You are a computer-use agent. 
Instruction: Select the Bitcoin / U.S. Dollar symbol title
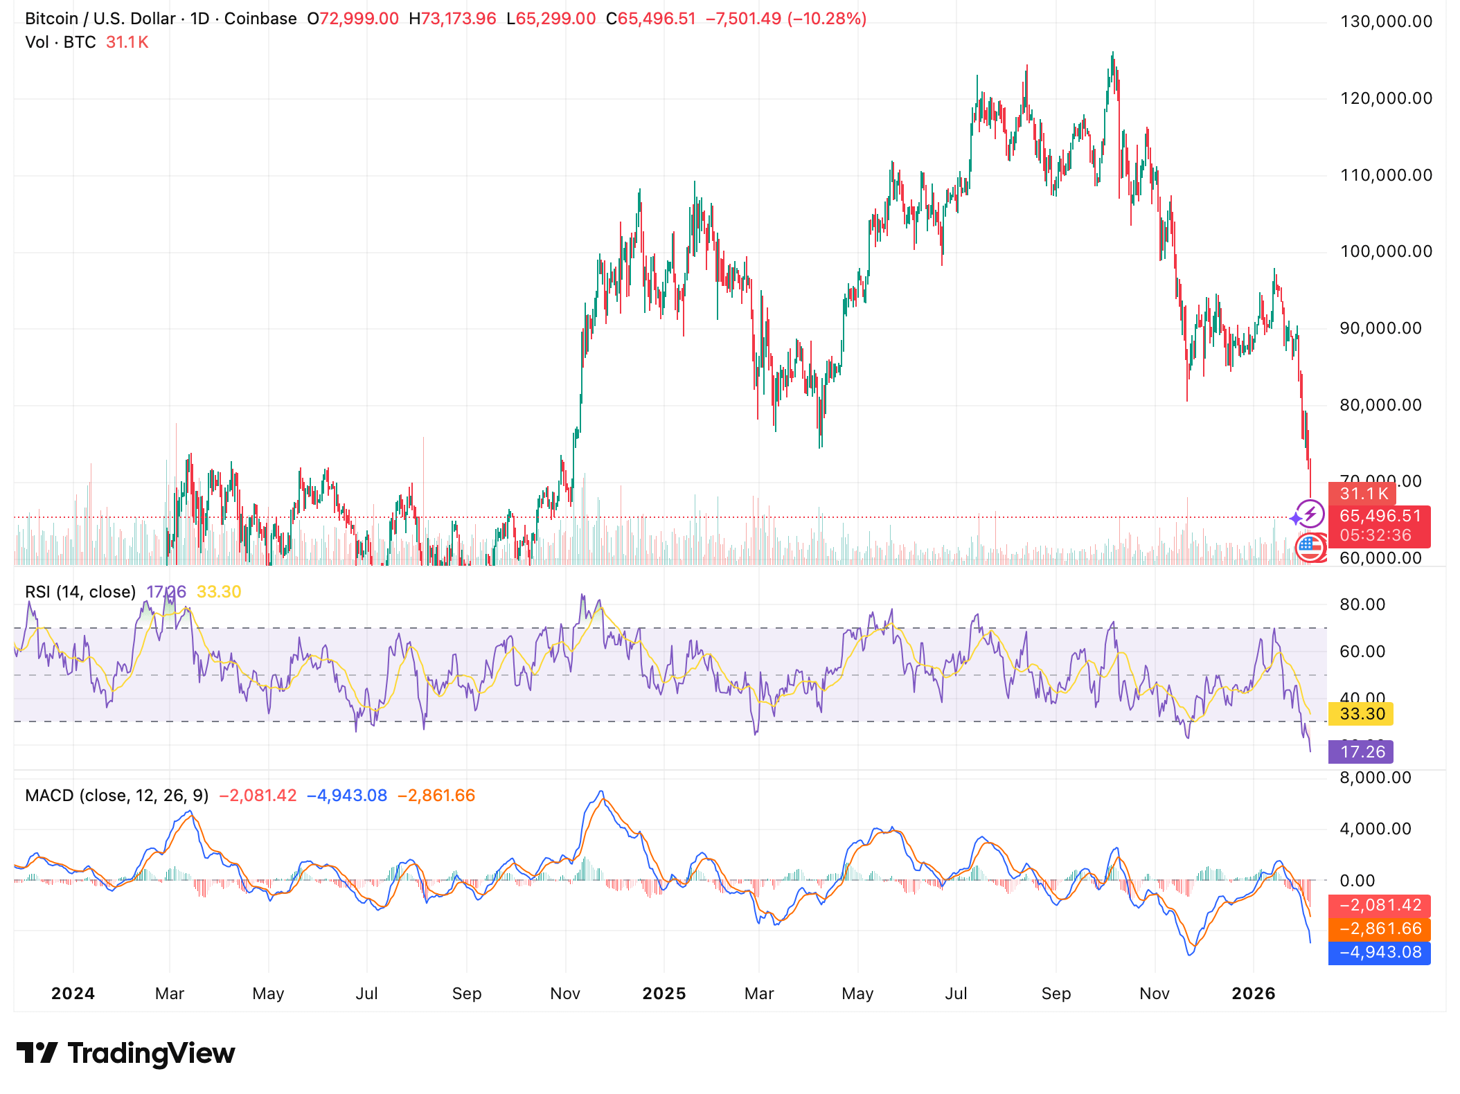point(100,19)
